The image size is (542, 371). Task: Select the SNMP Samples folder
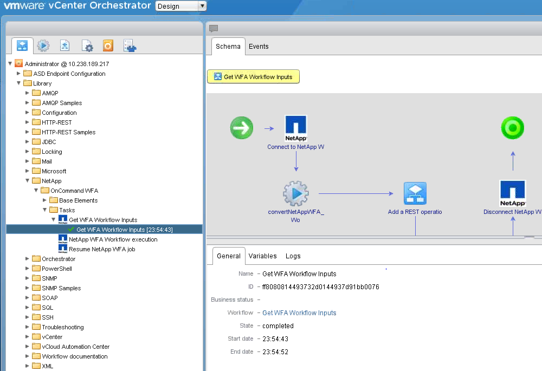pos(61,288)
